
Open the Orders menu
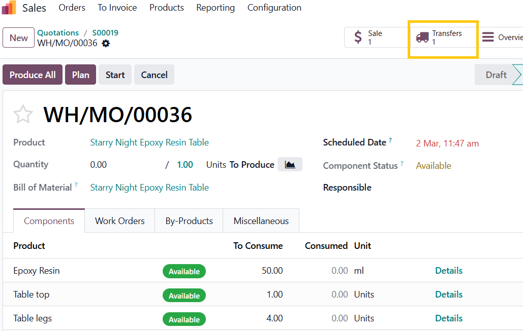[x=72, y=8]
